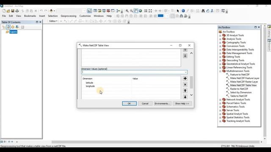Click the Create Viewer Window icon
The image size is (271, 152).
point(223,11)
